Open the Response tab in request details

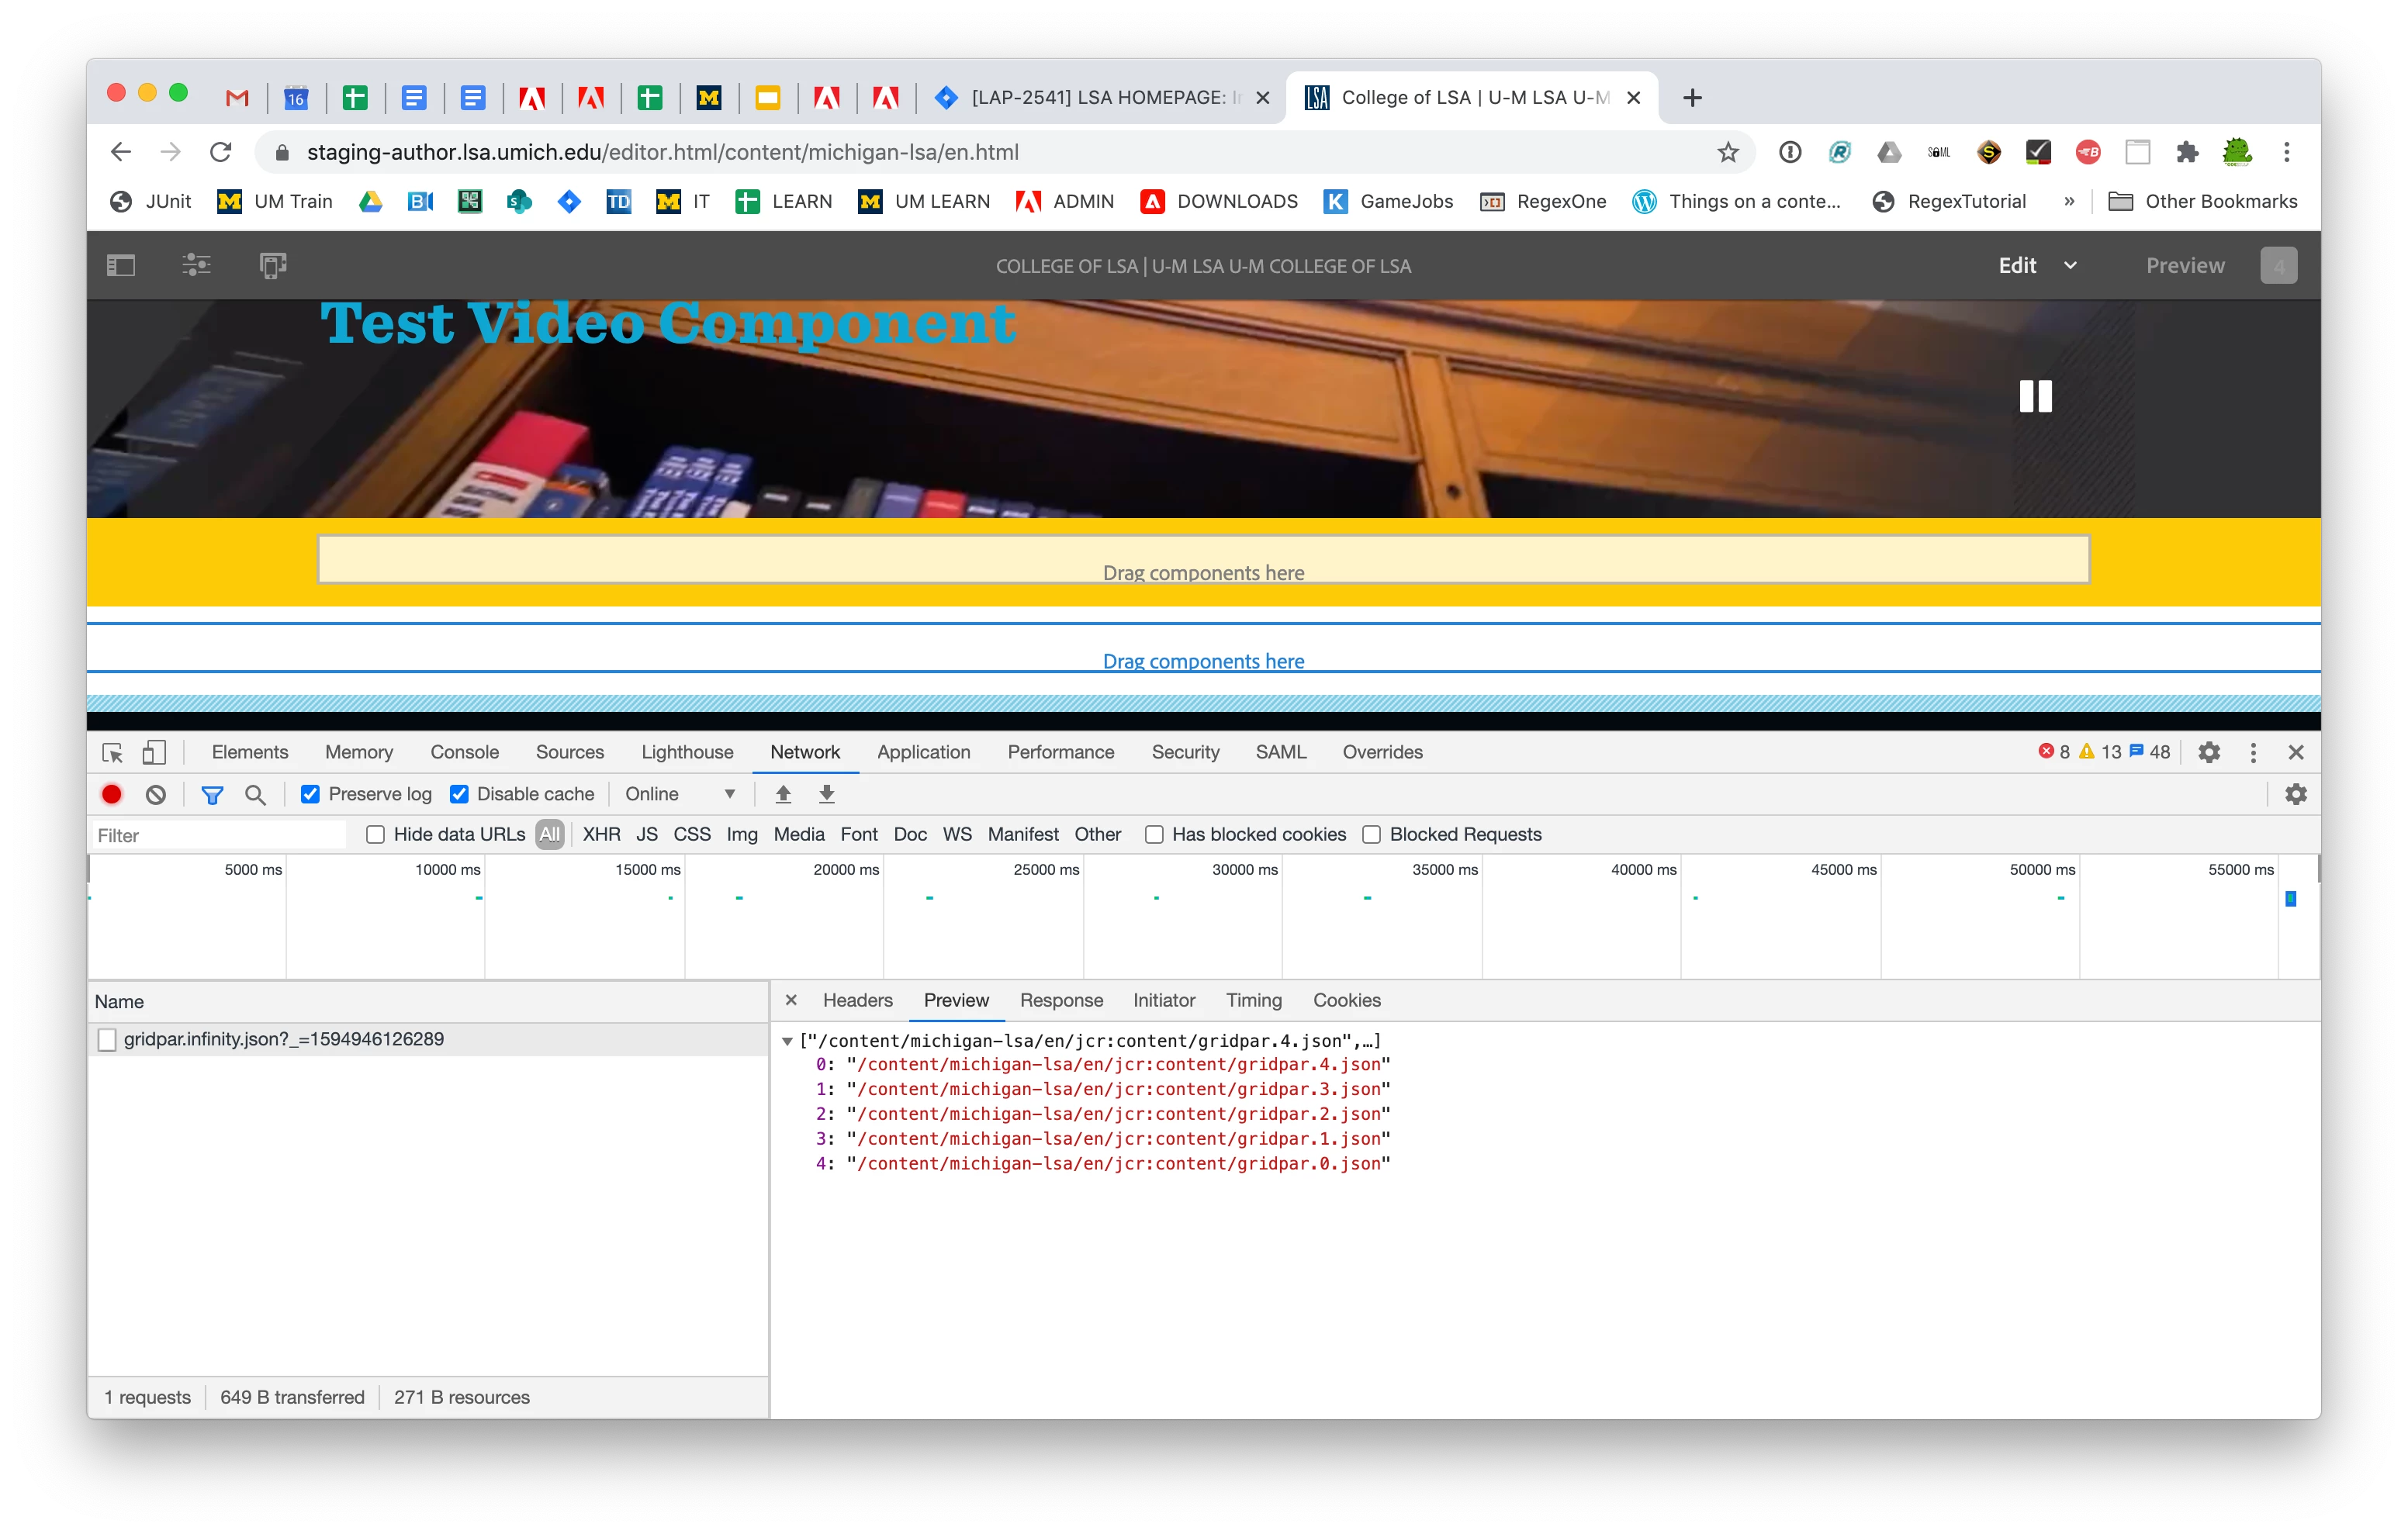point(1061,1000)
